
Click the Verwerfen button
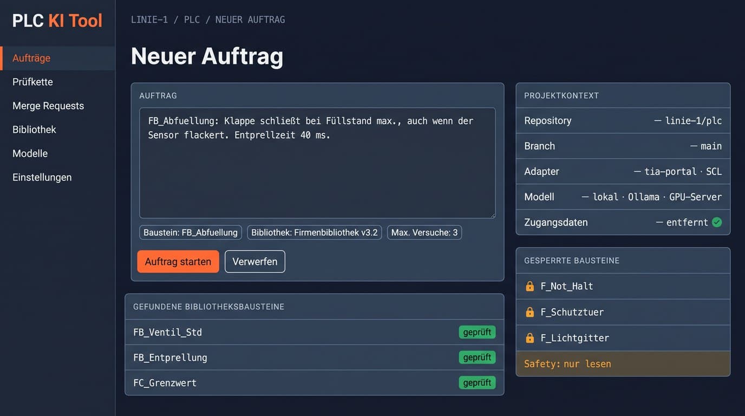point(255,262)
